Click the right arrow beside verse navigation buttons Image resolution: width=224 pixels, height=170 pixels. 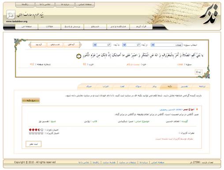(80, 45)
